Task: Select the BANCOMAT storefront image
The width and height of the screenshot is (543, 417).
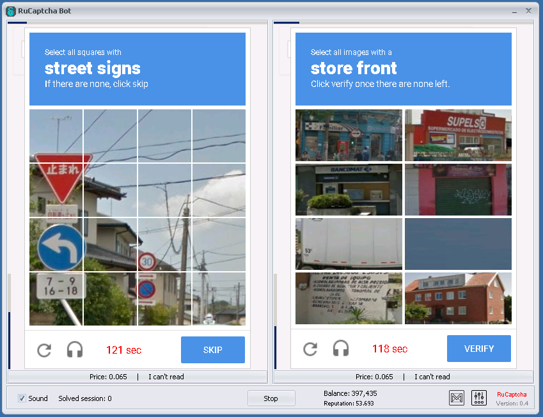Action: click(x=349, y=189)
